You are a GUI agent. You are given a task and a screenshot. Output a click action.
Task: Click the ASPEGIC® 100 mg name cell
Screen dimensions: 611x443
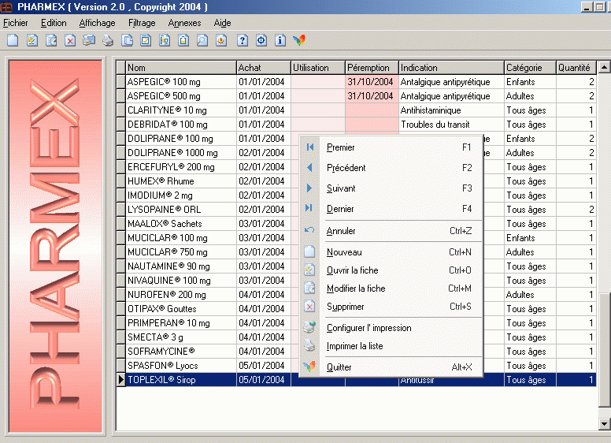click(x=181, y=82)
